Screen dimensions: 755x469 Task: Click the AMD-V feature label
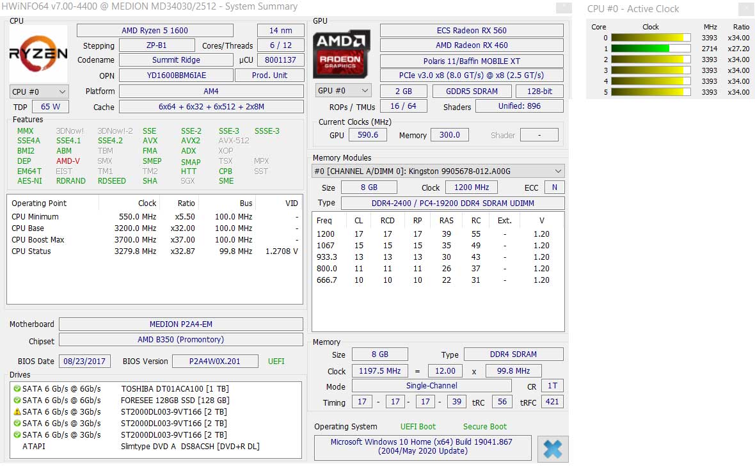click(68, 161)
